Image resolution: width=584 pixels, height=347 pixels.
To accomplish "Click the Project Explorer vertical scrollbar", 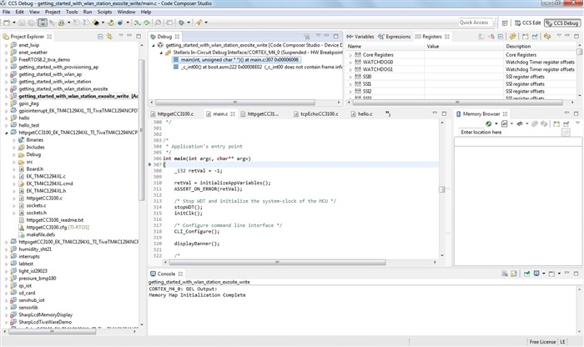I will pyautogui.click(x=142, y=130).
